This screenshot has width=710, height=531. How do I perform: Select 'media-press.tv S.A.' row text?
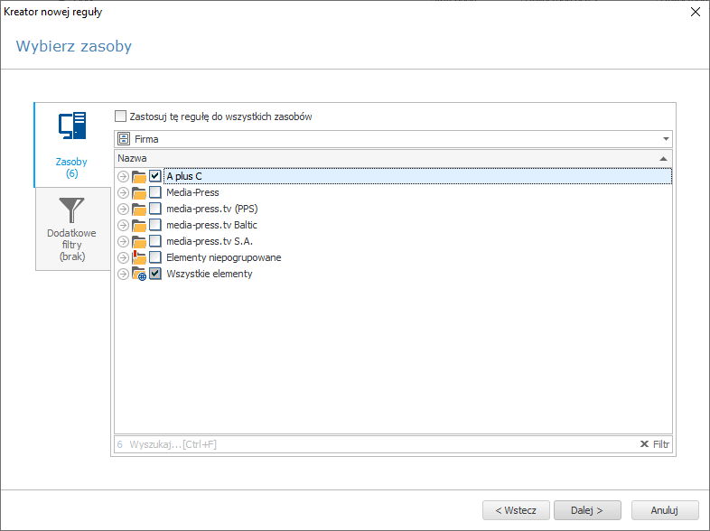point(210,241)
